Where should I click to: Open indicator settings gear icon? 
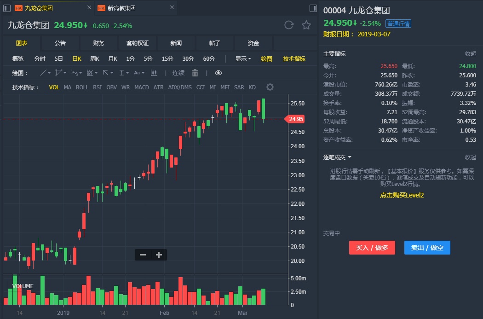point(270,87)
